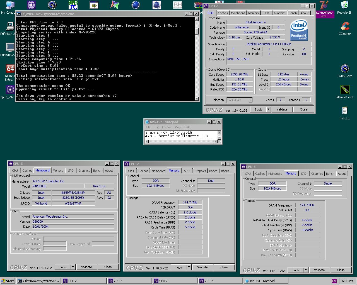Expand Tools dropdown arrow in top CPU-Z window
The image size is (357, 285).
point(269,109)
